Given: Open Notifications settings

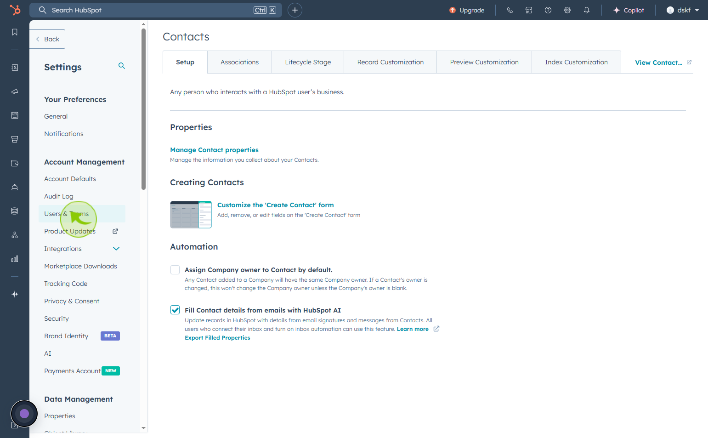Looking at the screenshot, I should click(64, 134).
